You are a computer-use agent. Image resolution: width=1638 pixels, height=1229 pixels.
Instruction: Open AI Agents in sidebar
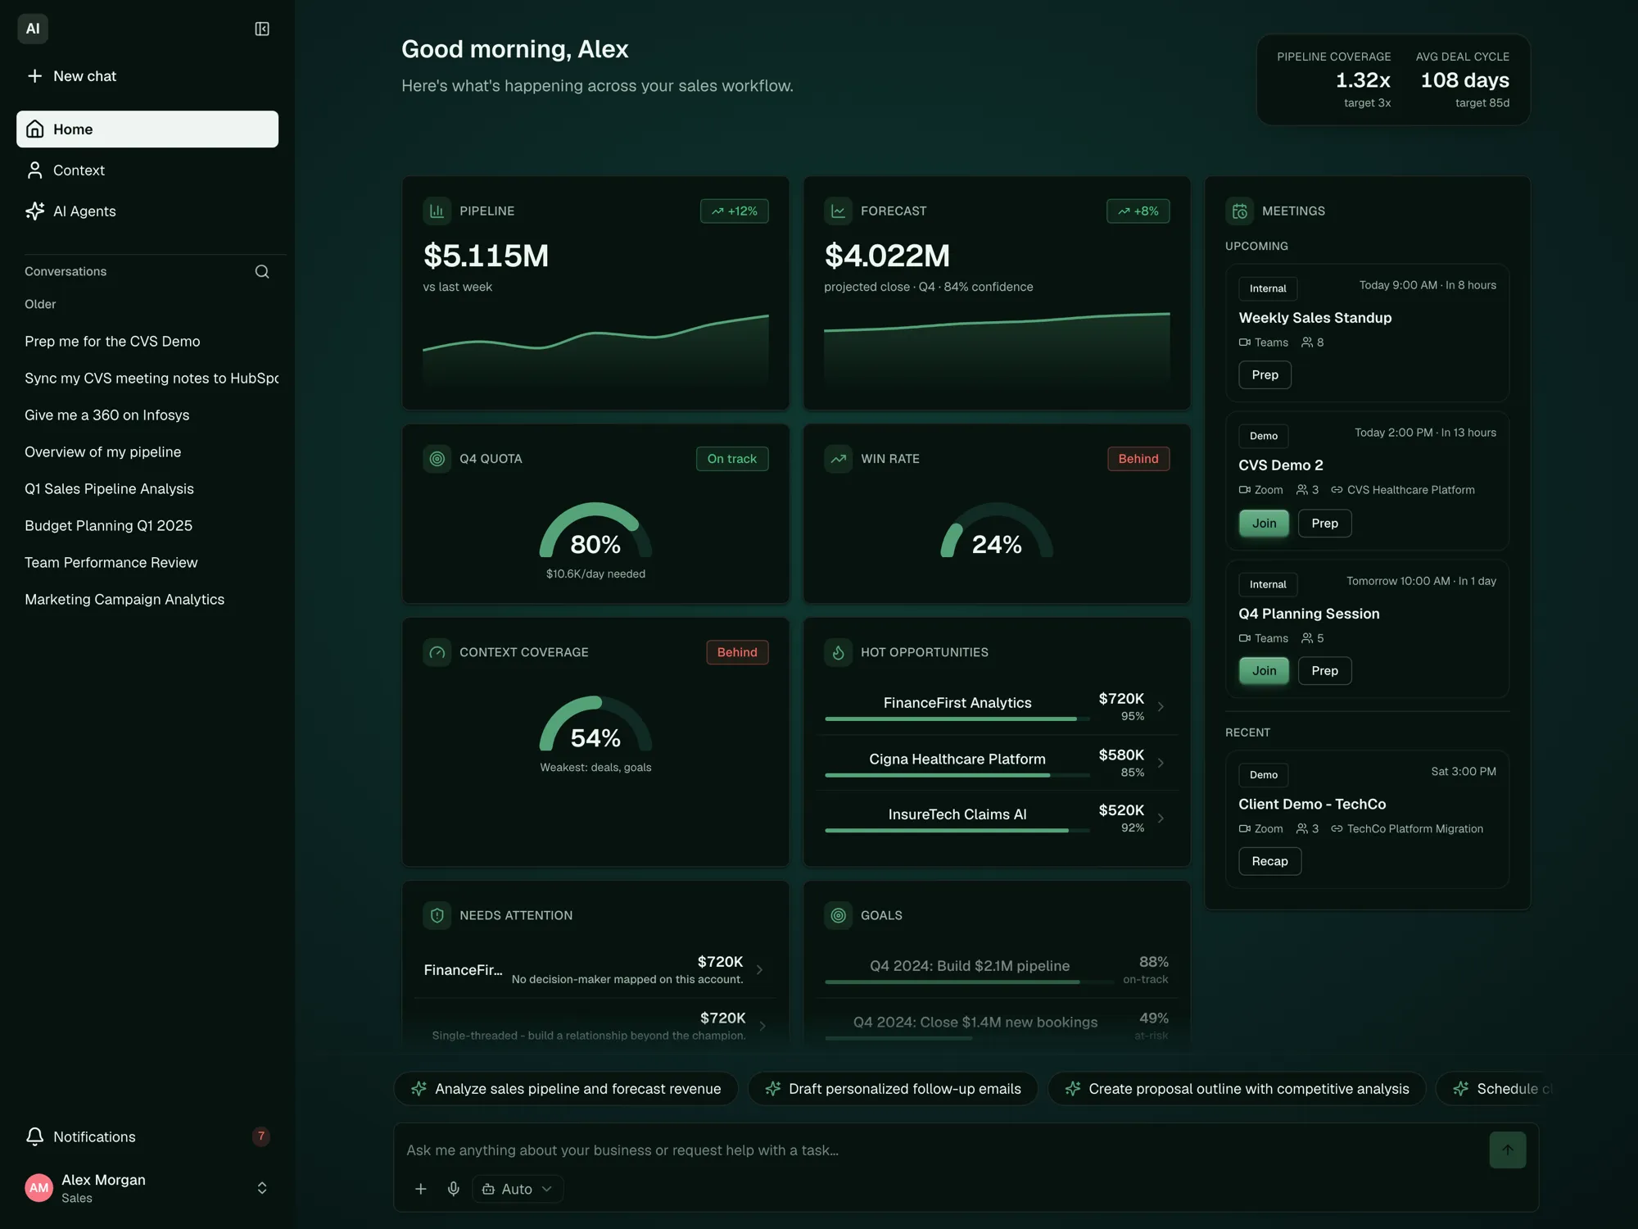(x=147, y=211)
